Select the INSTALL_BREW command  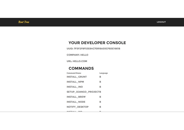point(76,97)
